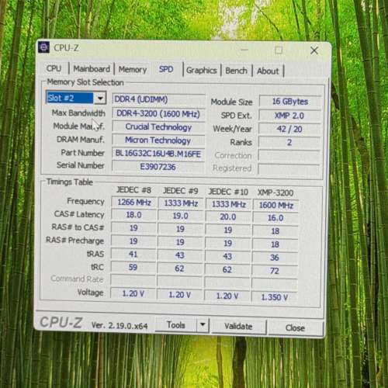The image size is (388, 388).
Task: Open the Tools dropdown arrow
Action: (203, 324)
